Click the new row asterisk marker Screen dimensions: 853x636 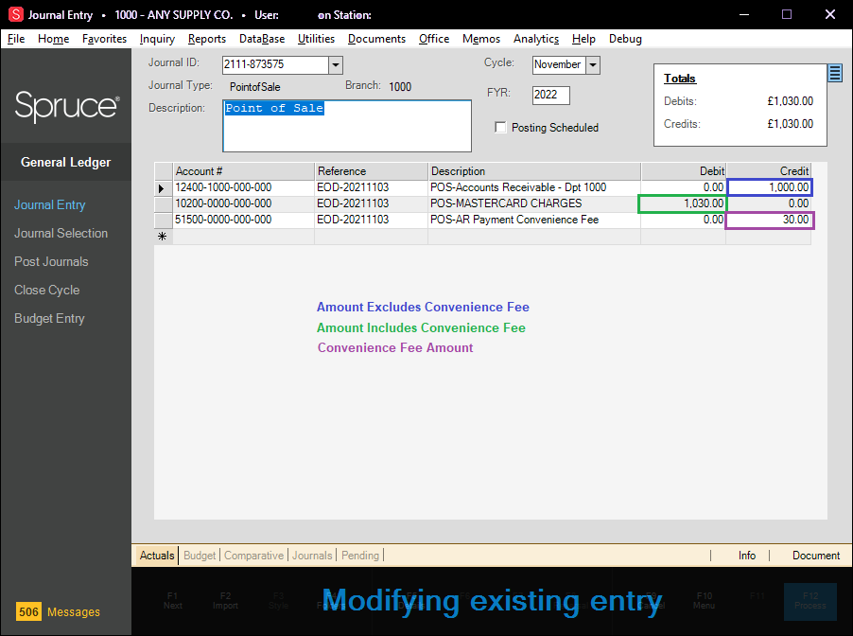coord(162,237)
